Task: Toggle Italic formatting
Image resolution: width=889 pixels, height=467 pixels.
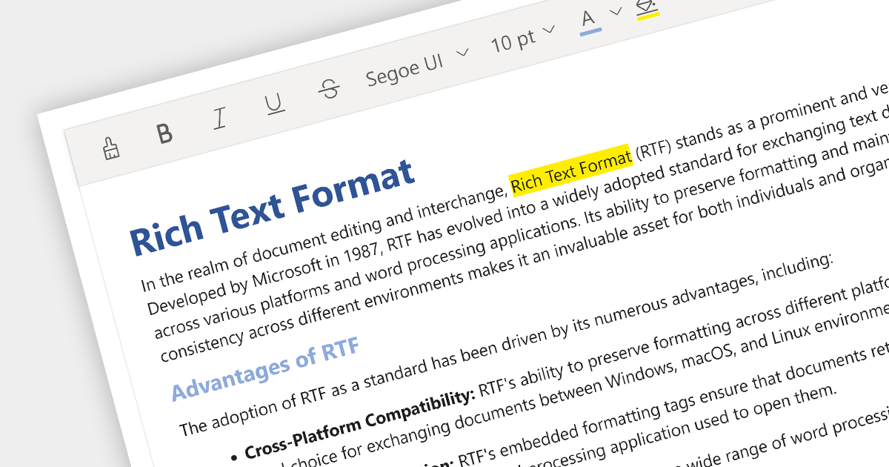Action: [219, 119]
